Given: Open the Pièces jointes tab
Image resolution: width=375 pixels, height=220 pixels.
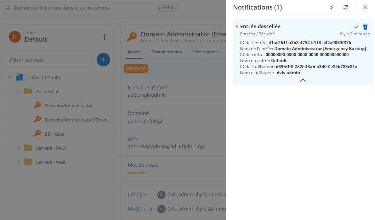Looking at the screenshot, I should (205, 52).
